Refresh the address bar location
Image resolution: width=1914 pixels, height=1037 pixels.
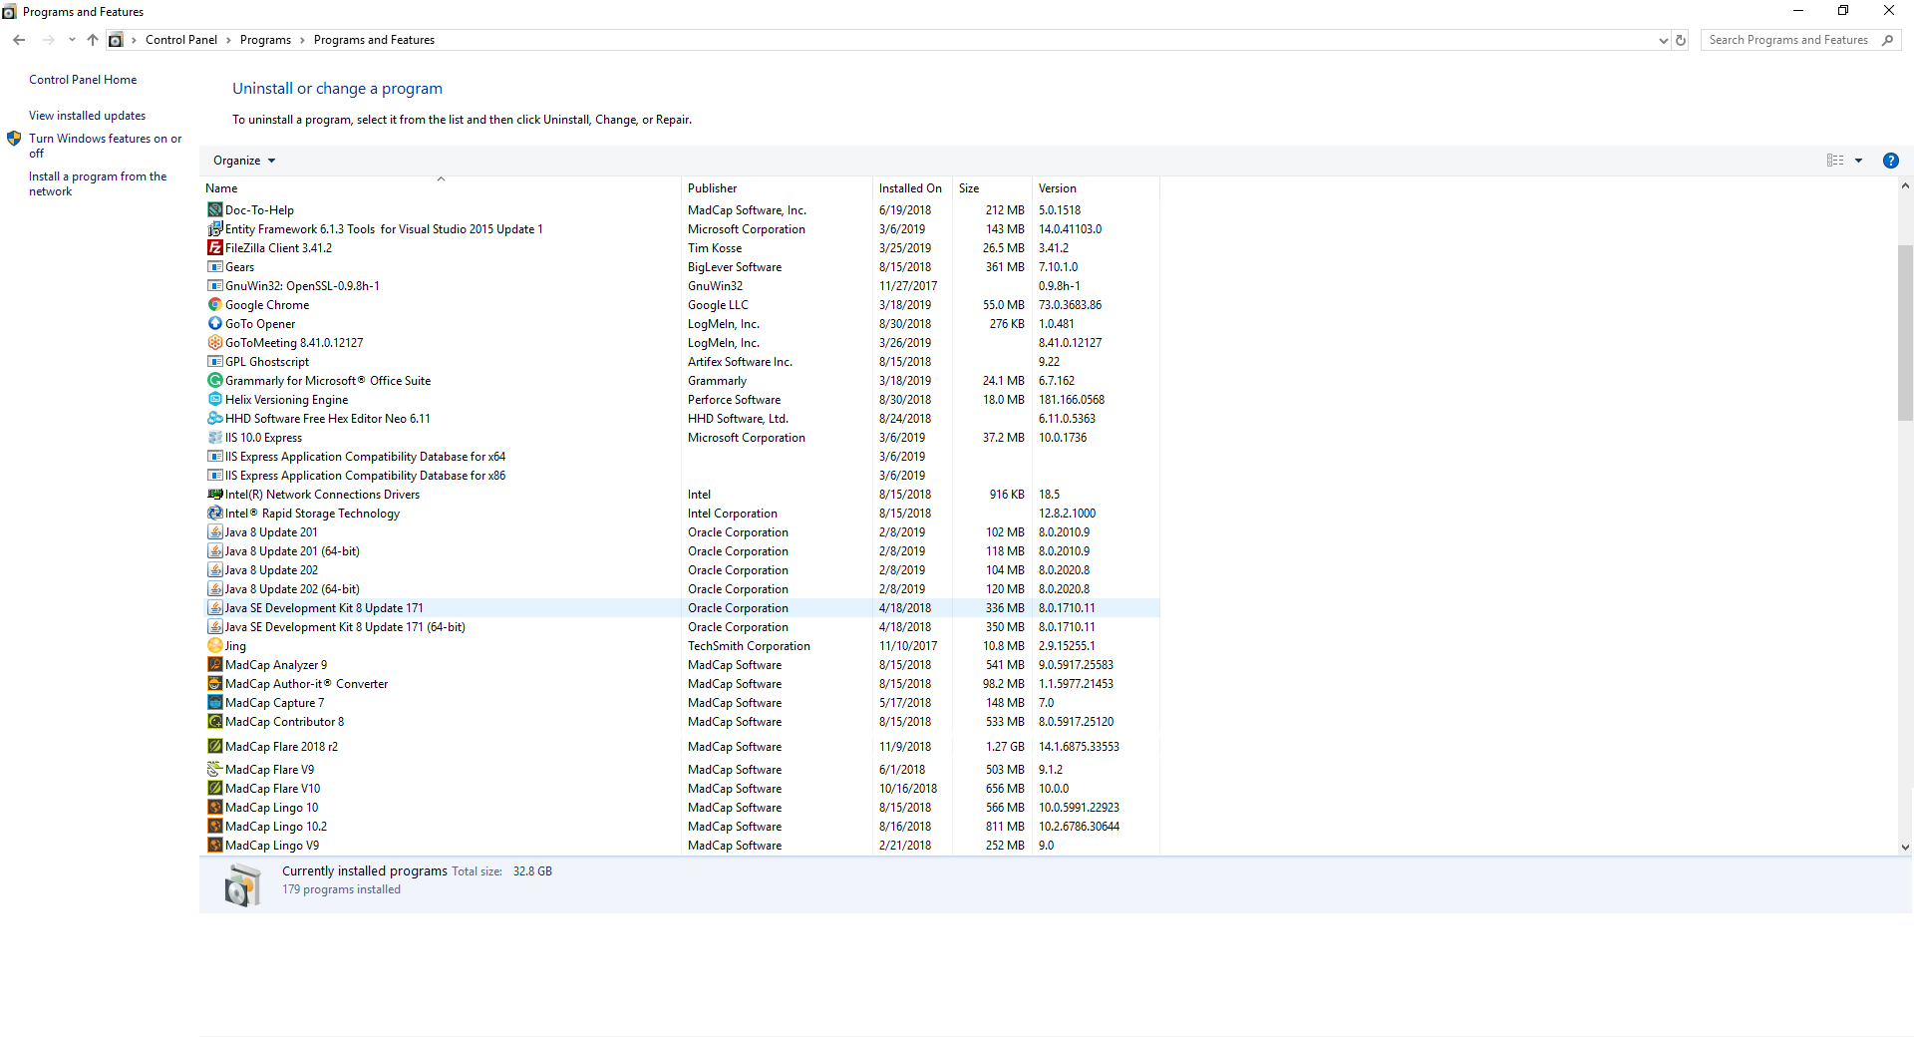(1681, 40)
